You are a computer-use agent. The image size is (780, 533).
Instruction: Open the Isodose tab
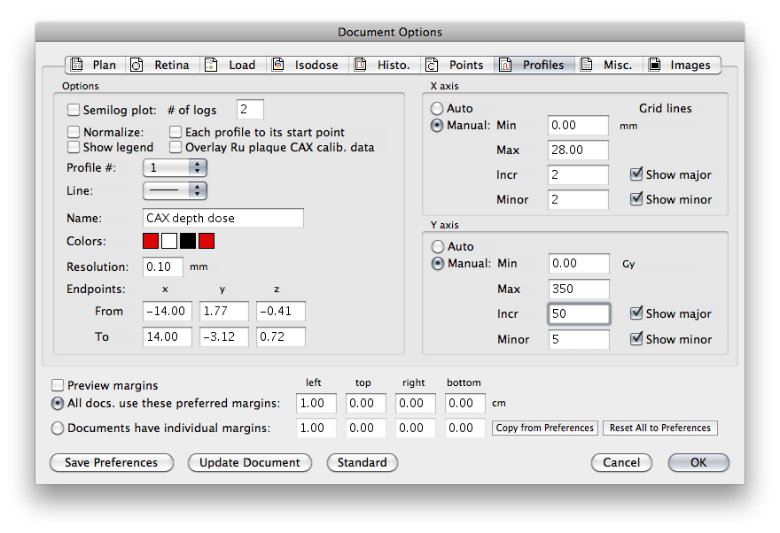coord(308,65)
